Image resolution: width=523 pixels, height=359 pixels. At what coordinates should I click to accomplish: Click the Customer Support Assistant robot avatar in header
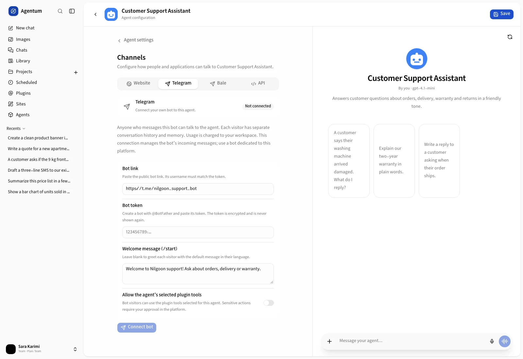tap(111, 14)
